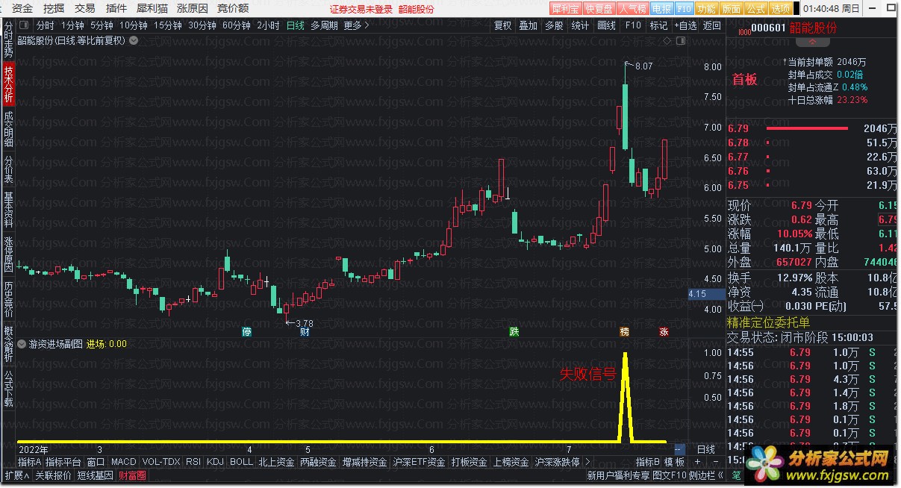Click the 电报 toolbar button
This screenshot has height=488, width=901.
click(x=661, y=9)
